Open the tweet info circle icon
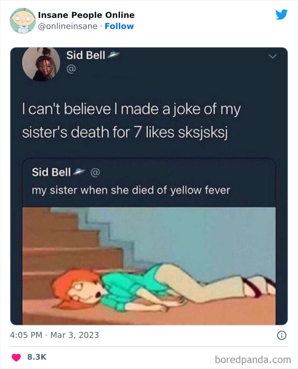This screenshot has height=369, width=298. pyautogui.click(x=281, y=335)
